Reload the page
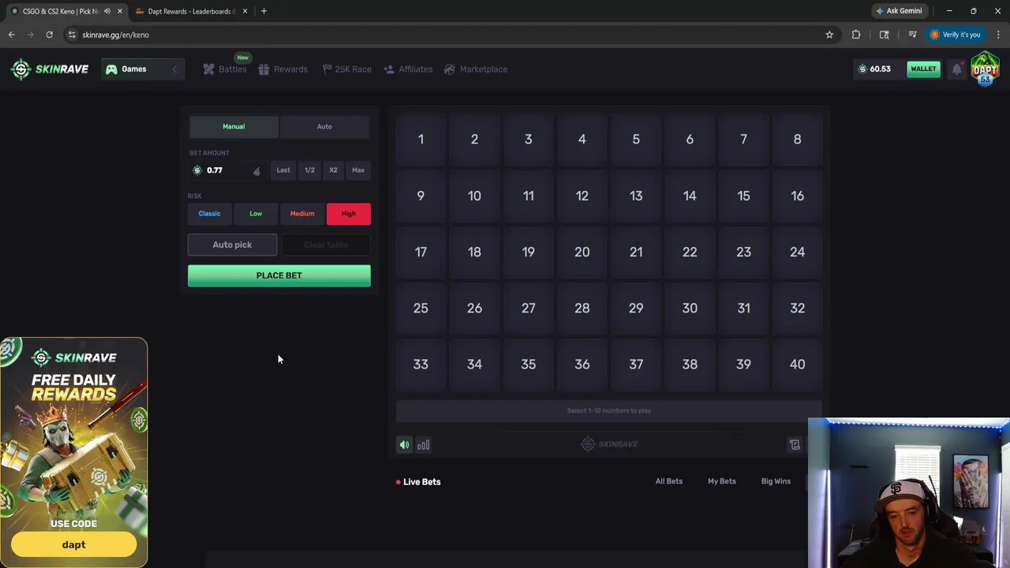The width and height of the screenshot is (1010, 568). tap(49, 35)
